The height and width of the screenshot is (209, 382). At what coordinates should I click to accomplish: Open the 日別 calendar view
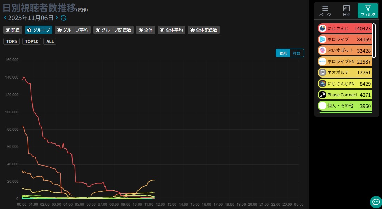point(346,11)
